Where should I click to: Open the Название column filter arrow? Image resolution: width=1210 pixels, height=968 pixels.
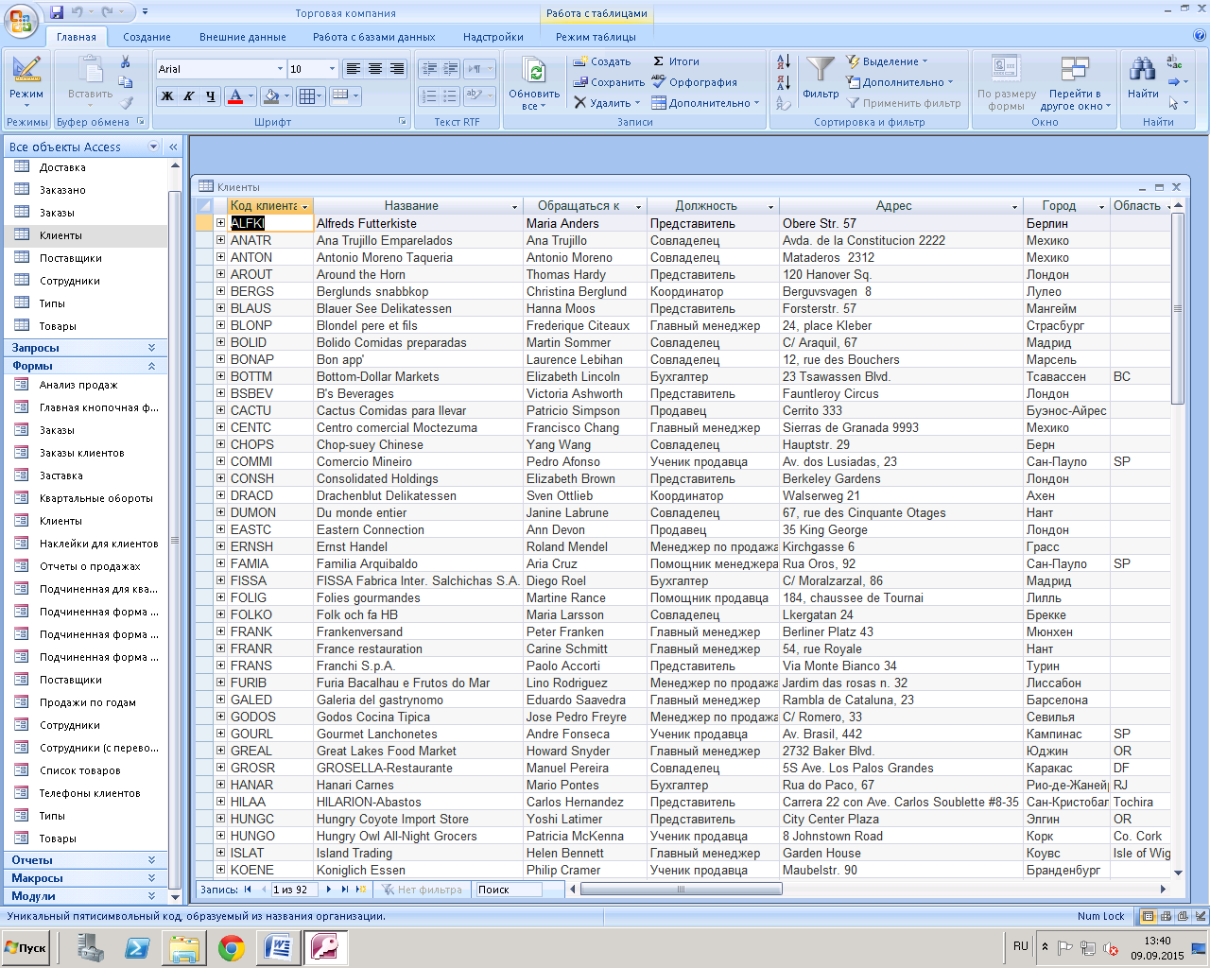click(515, 206)
